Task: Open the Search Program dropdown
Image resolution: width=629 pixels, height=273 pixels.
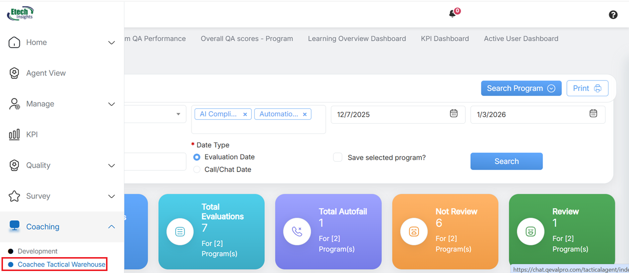Action: pos(521,88)
